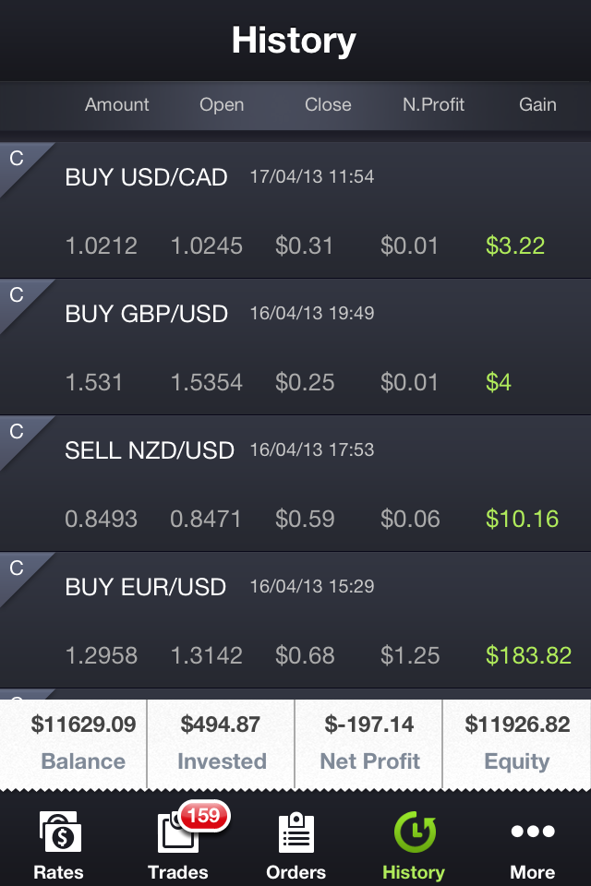Open the Rates tab icon
This screenshot has width=591, height=886.
point(59,832)
